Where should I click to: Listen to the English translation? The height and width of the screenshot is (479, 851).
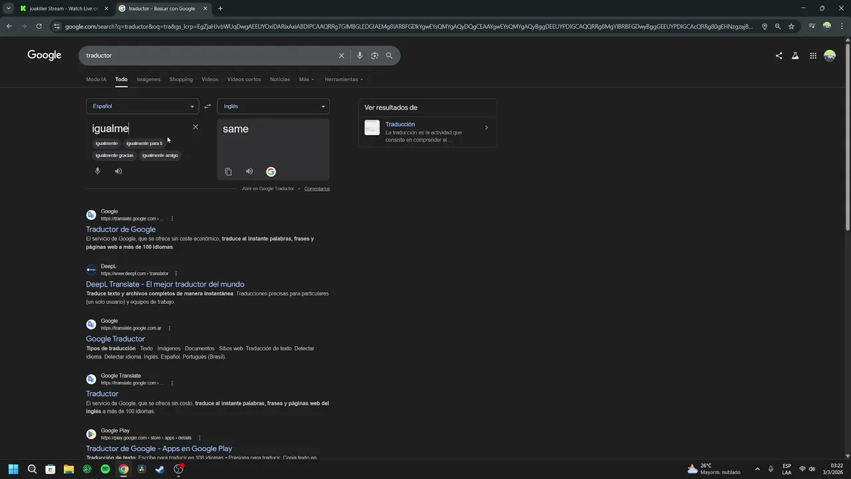249,172
